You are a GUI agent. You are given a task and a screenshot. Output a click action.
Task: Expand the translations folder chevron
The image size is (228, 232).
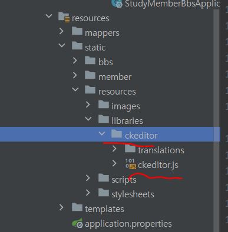114,149
